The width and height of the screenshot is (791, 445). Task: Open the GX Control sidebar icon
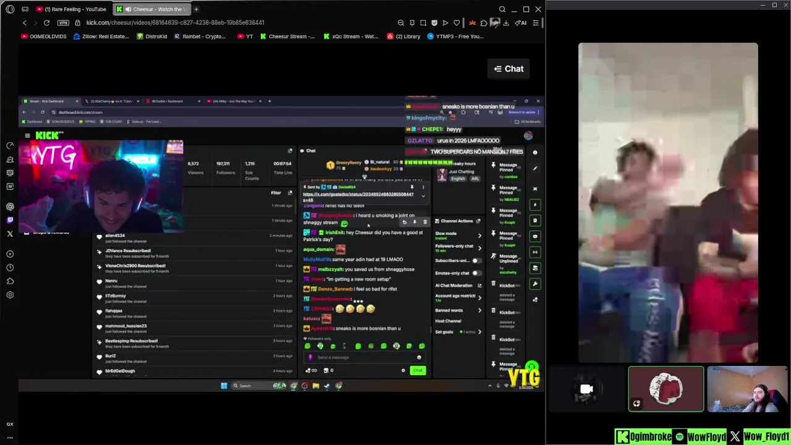tap(10, 146)
